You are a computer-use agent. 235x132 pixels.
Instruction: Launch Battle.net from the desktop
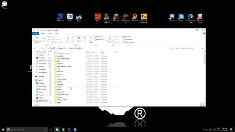pyautogui.click(x=60, y=18)
